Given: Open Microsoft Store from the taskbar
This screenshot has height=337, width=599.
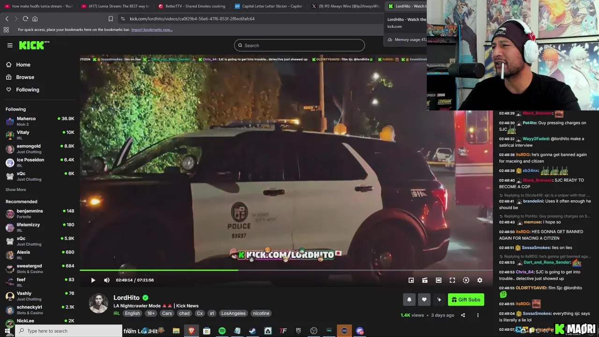Looking at the screenshot, I should 206,331.
